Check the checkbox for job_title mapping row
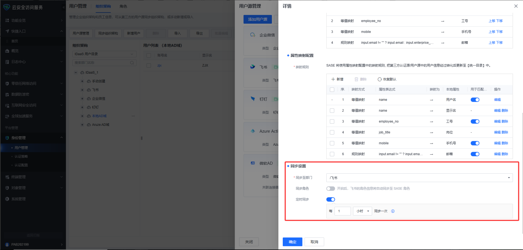Screen dimensions: 523x250 (x=332, y=132)
